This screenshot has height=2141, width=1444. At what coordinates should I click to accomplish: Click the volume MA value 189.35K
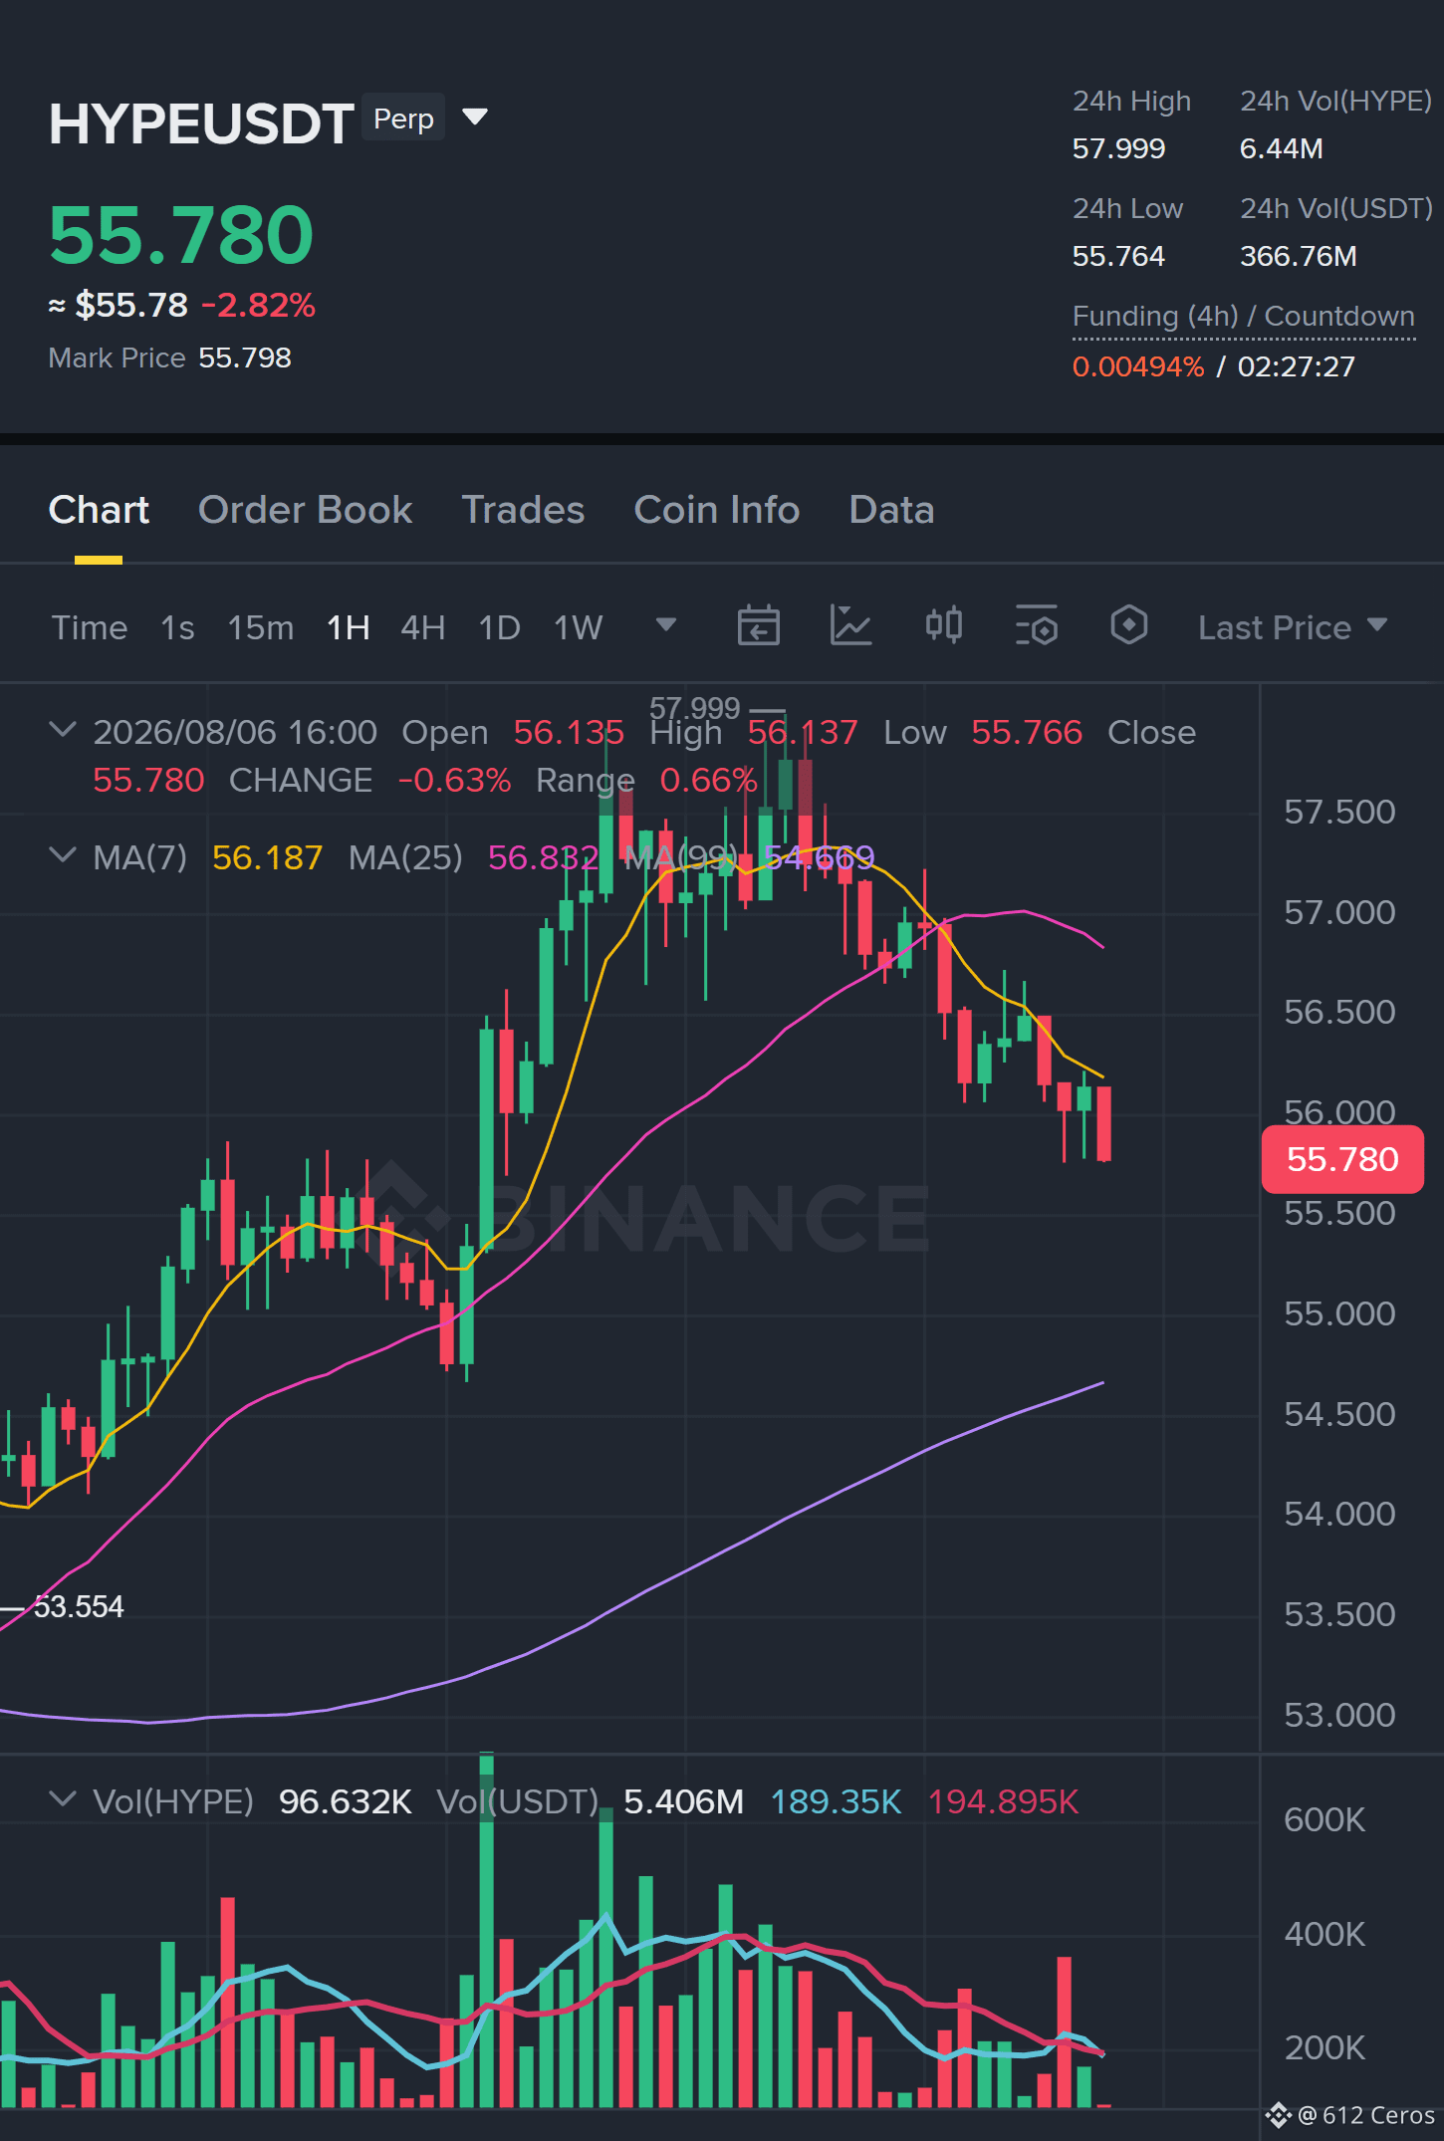837,1801
